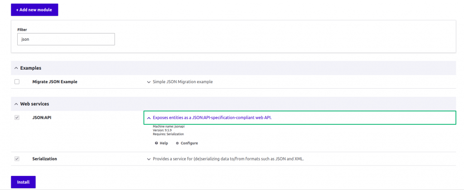Open the JSON:API Help link
This screenshot has height=190, width=464.
pyautogui.click(x=164, y=143)
